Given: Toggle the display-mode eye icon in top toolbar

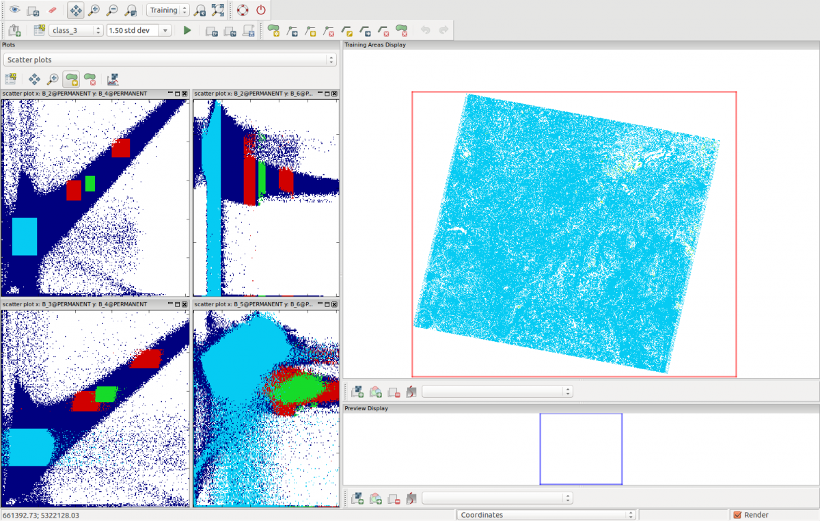Looking at the screenshot, I should tap(14, 10).
